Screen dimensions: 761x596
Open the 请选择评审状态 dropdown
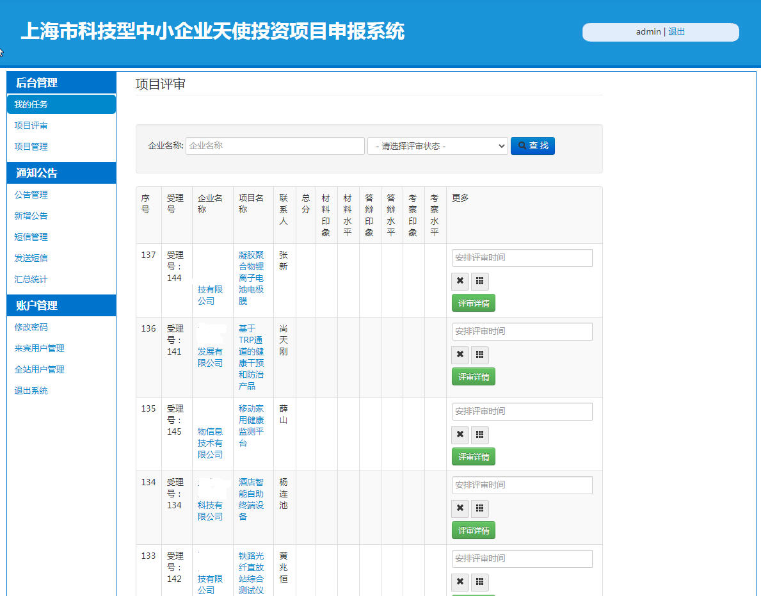pos(437,146)
